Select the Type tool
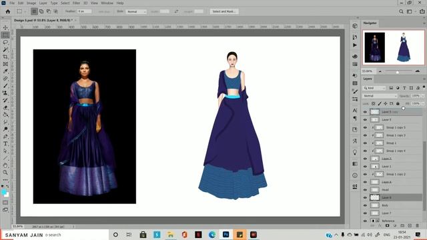The height and width of the screenshot is (240, 427). point(5,144)
